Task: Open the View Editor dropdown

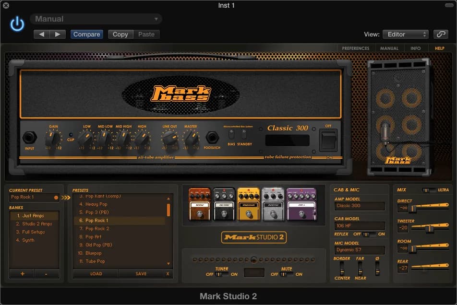Action: click(406, 34)
